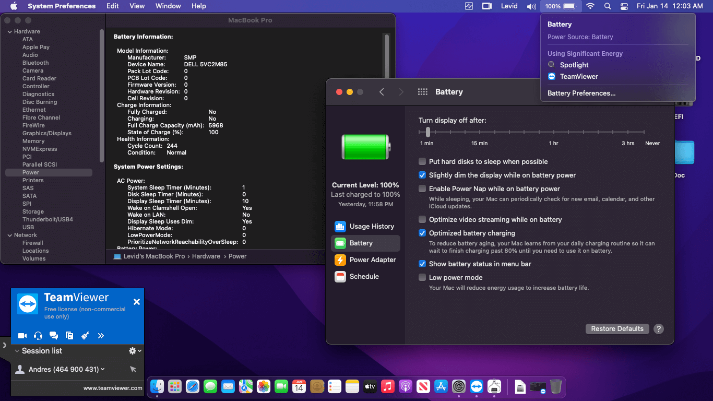713x401 pixels.
Task: Select Firewall under Network in the sidebar
Action: pos(33,243)
